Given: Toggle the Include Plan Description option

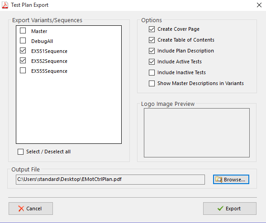Looking at the screenshot, I should 152,51.
